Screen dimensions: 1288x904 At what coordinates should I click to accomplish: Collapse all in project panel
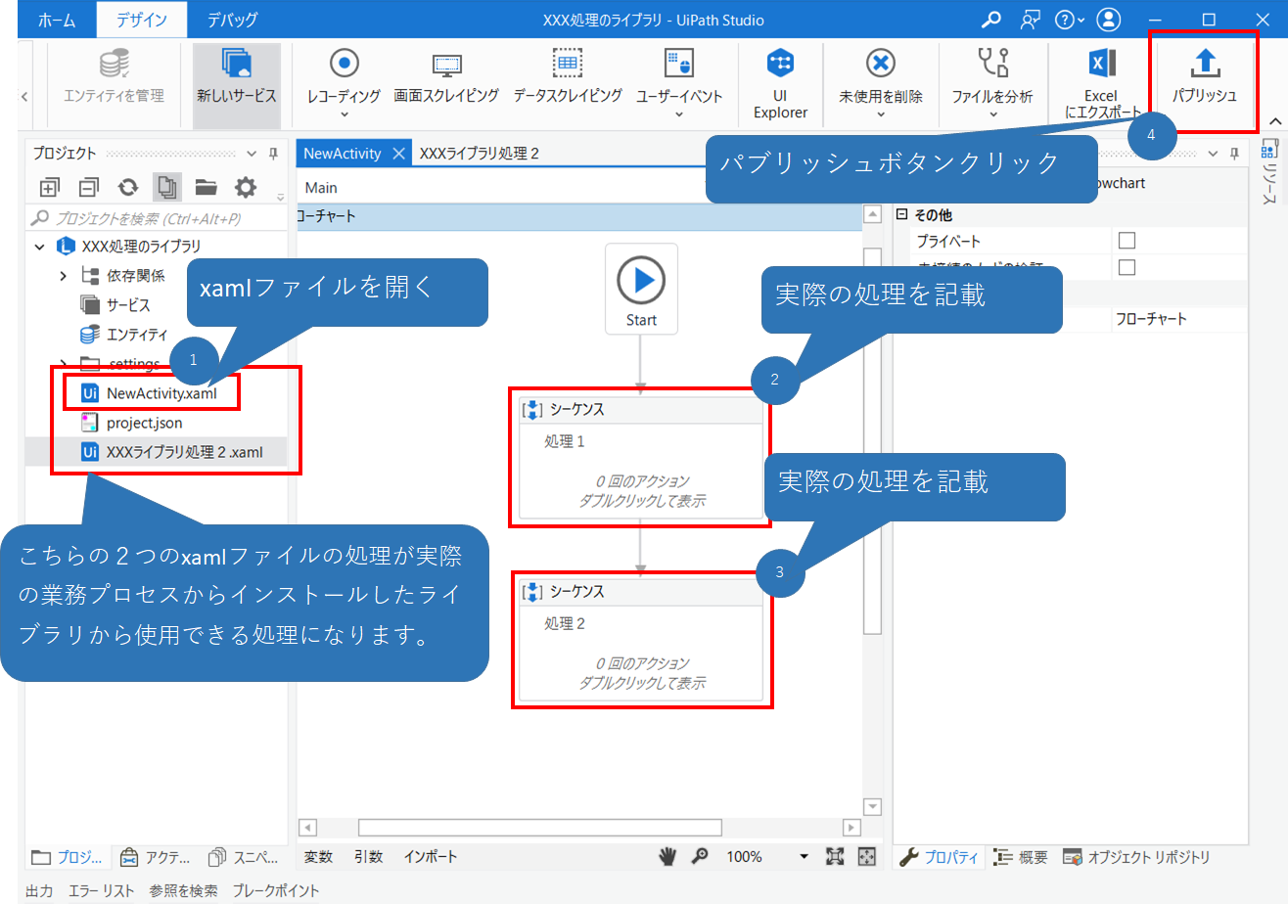[89, 186]
